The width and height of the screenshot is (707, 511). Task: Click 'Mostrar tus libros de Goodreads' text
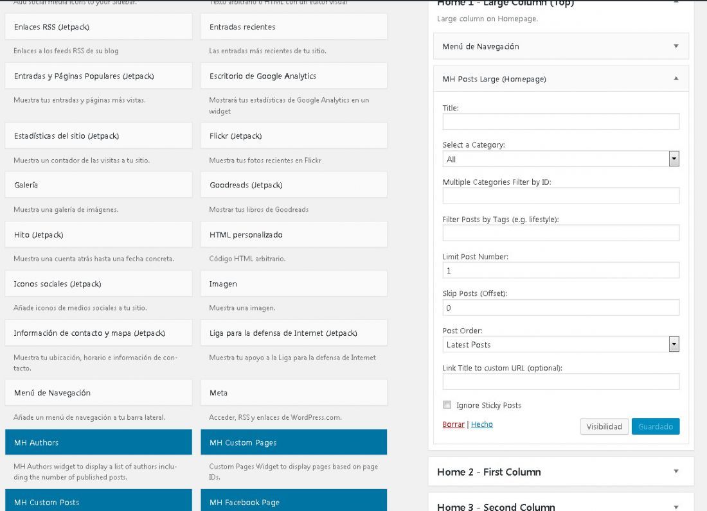[259, 209]
